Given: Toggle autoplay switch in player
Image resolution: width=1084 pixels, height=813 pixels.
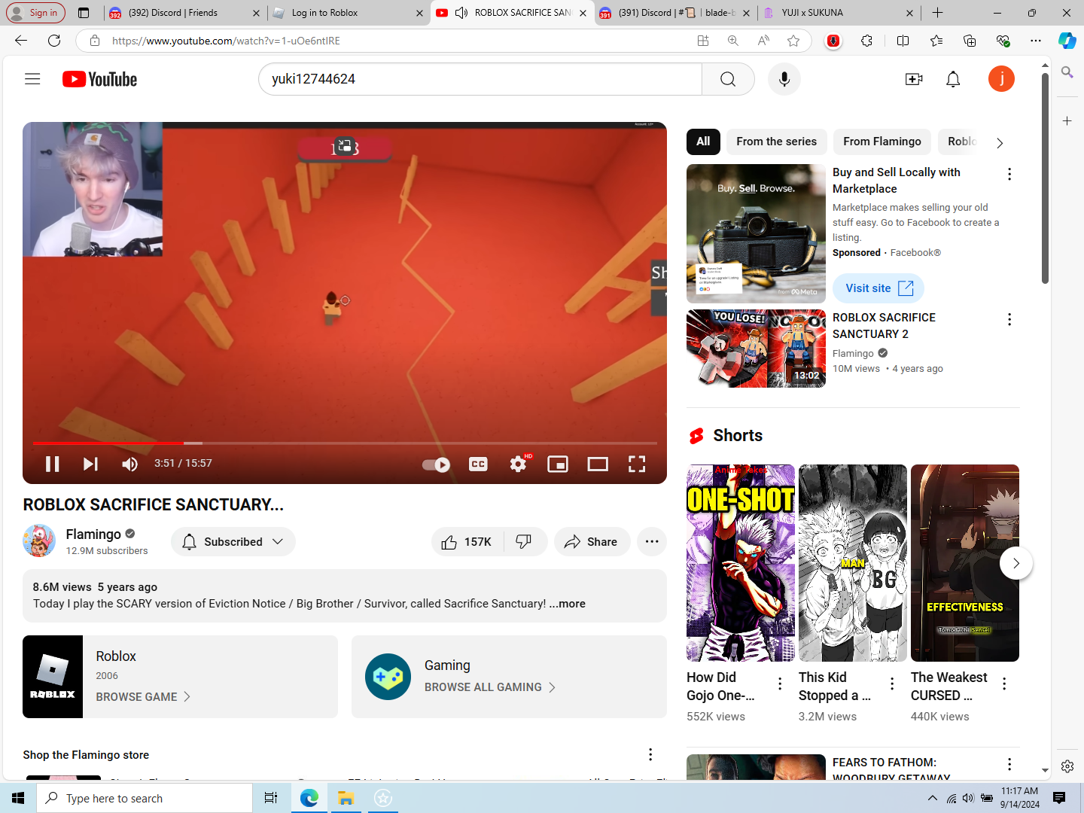Looking at the screenshot, I should click(x=436, y=464).
